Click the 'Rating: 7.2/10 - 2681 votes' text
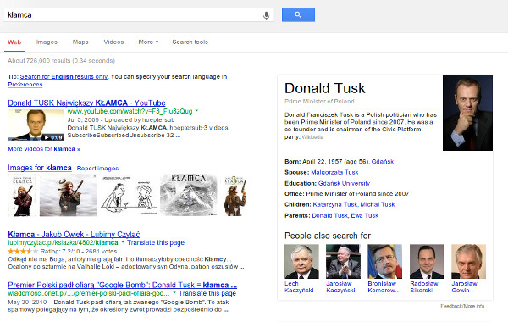Screen dimensions: 508x322 (79, 252)
